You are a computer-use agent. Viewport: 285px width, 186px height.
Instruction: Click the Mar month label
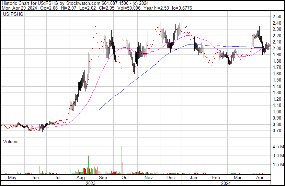pyautogui.click(x=238, y=178)
